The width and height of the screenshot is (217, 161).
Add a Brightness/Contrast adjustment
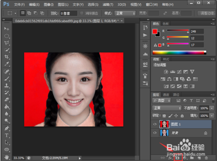pyautogui.click(x=166, y=72)
